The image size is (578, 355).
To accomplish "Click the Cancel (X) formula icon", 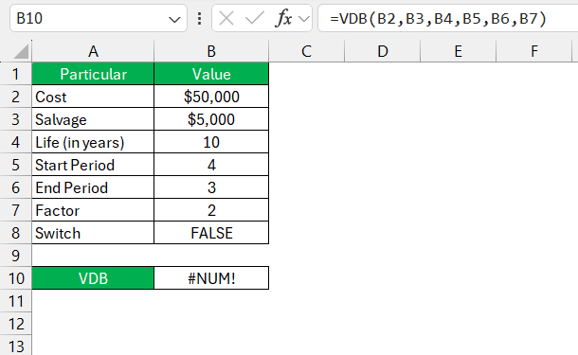I will pos(226,18).
